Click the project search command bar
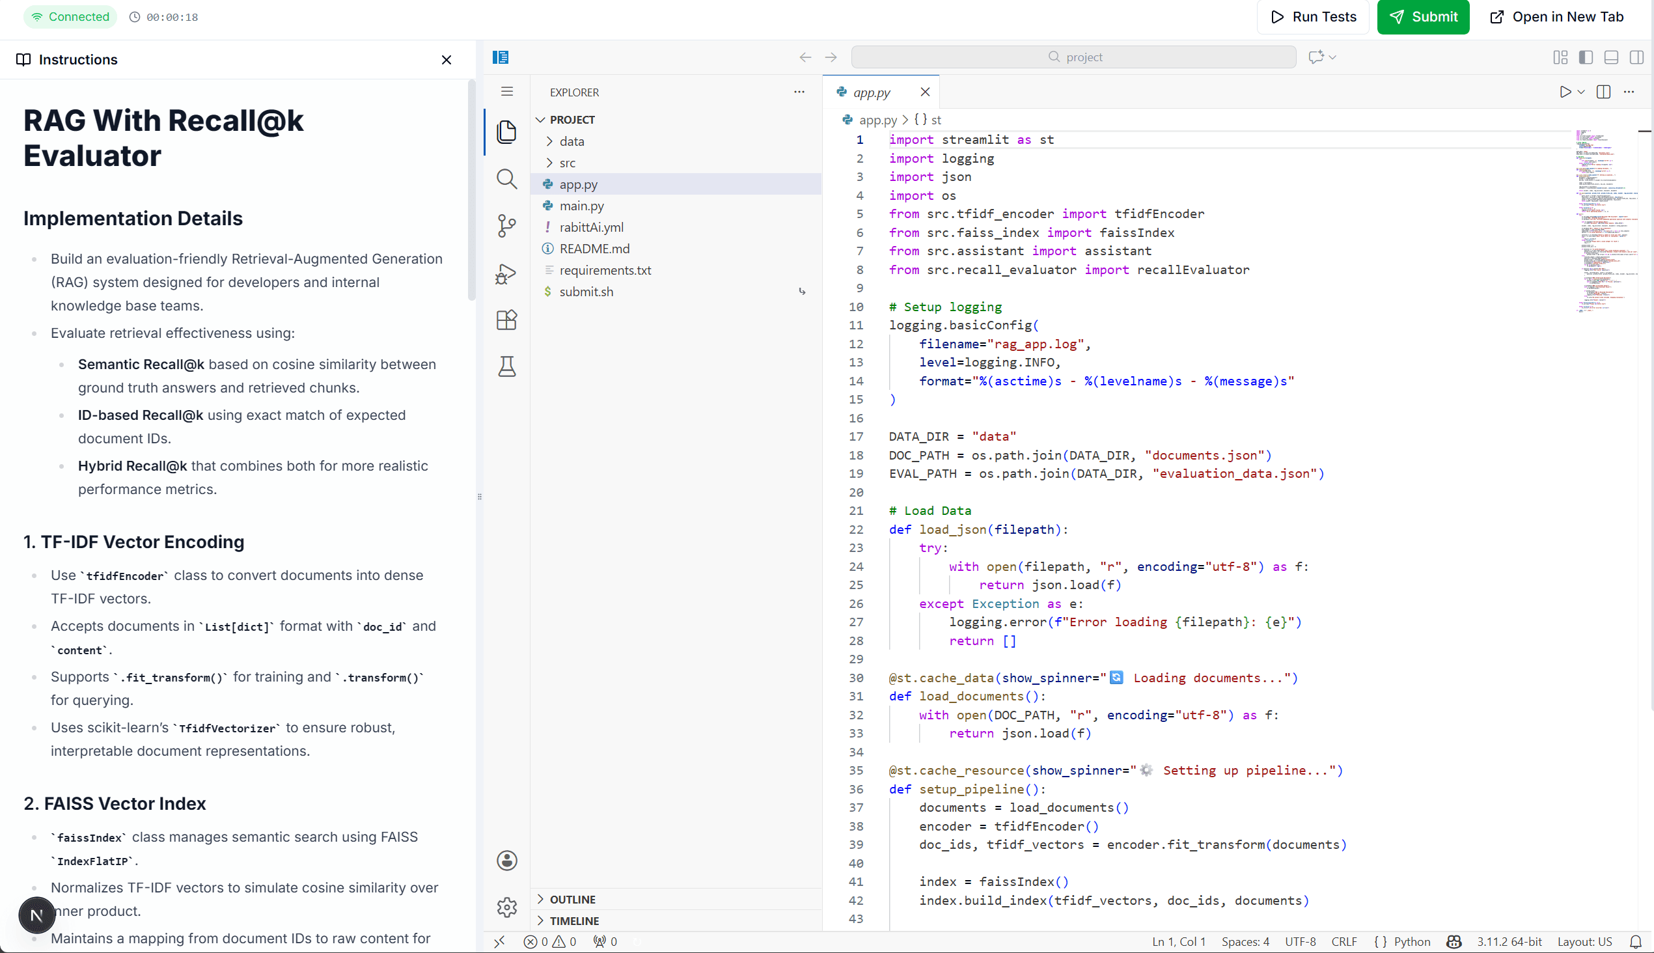 pos(1073,57)
